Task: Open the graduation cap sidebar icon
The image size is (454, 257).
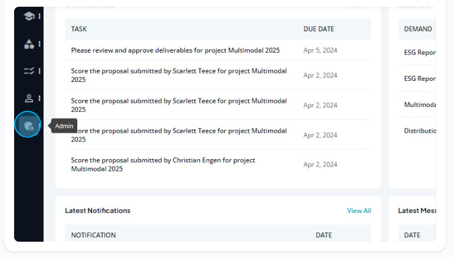Action: [x=29, y=16]
